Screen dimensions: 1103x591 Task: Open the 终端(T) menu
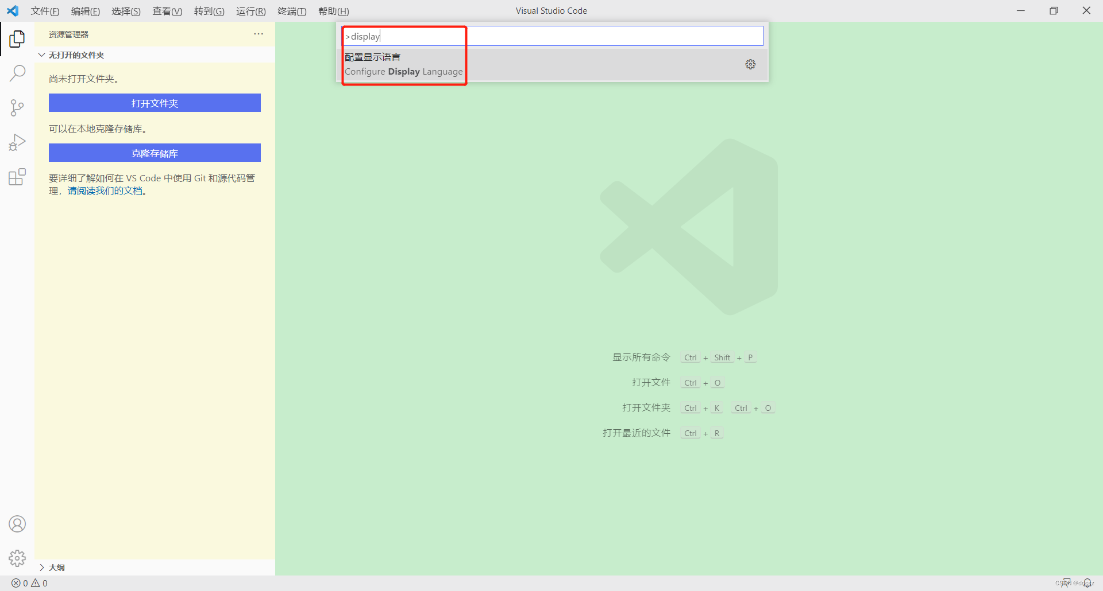[x=292, y=11]
